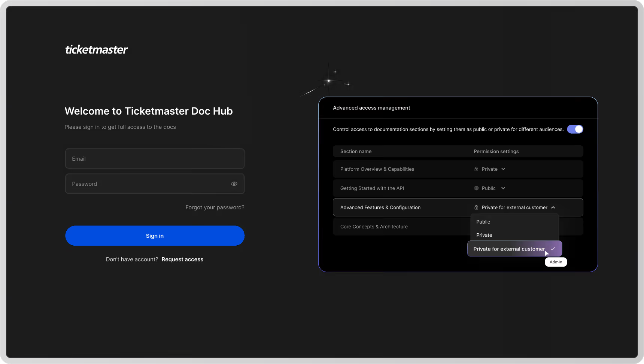This screenshot has width=644, height=364.
Task: Click the Sign in button
Action: coord(155,236)
